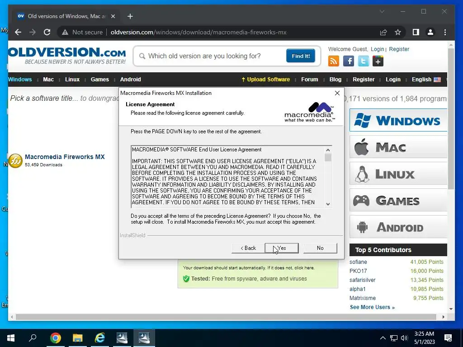Click the license text scrollbar up arrow
The width and height of the screenshot is (463, 347).
(x=328, y=150)
